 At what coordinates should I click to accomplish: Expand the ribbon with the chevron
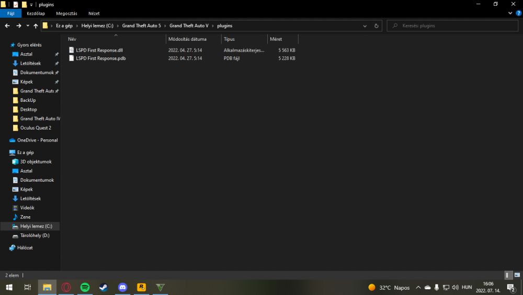pos(510,14)
